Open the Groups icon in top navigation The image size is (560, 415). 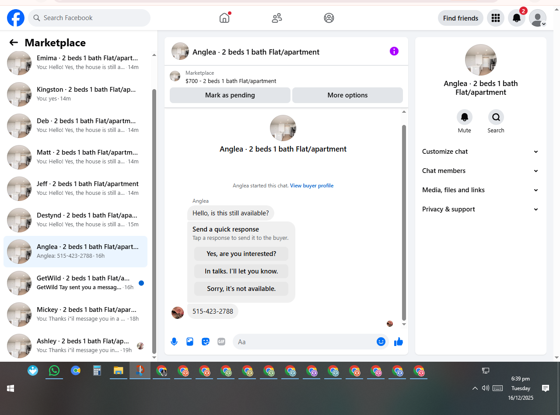coord(329,18)
